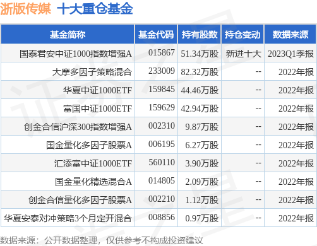Image resolution: width=317 pixels, height=246 pixels.
Task: Click the 44.46万股 holdings cell
Action: tap(200, 90)
